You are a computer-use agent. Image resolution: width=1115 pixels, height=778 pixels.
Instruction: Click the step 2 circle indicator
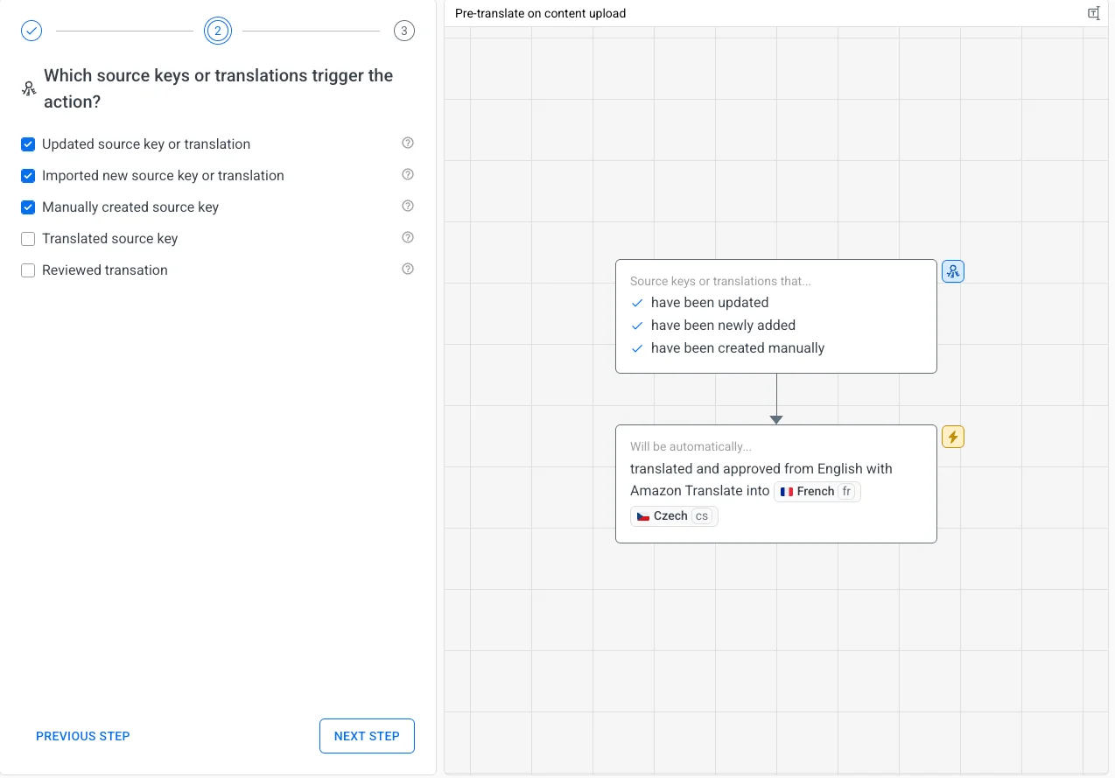coord(218,32)
